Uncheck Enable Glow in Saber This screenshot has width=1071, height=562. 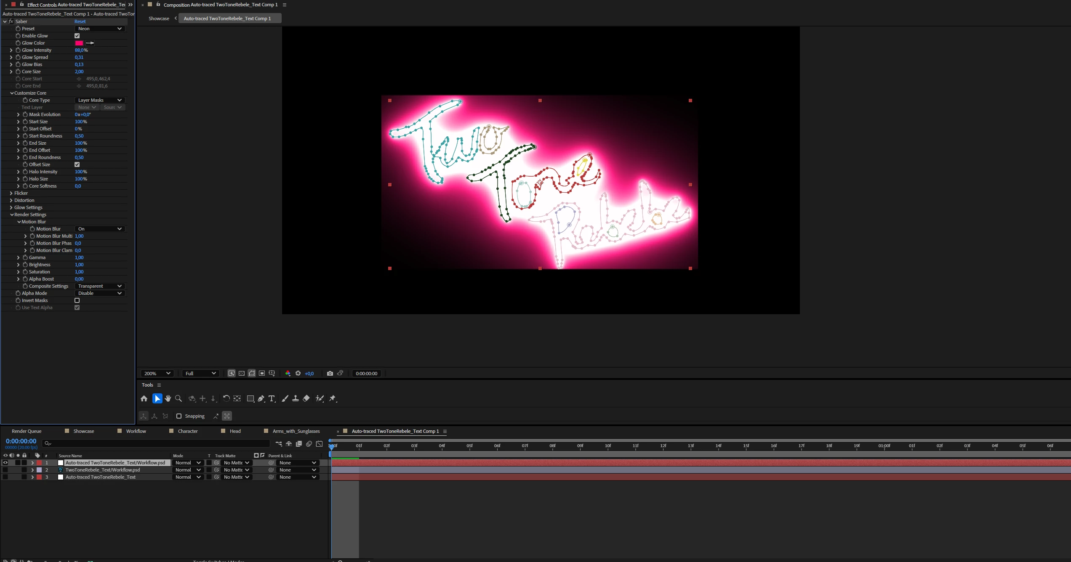coord(77,36)
